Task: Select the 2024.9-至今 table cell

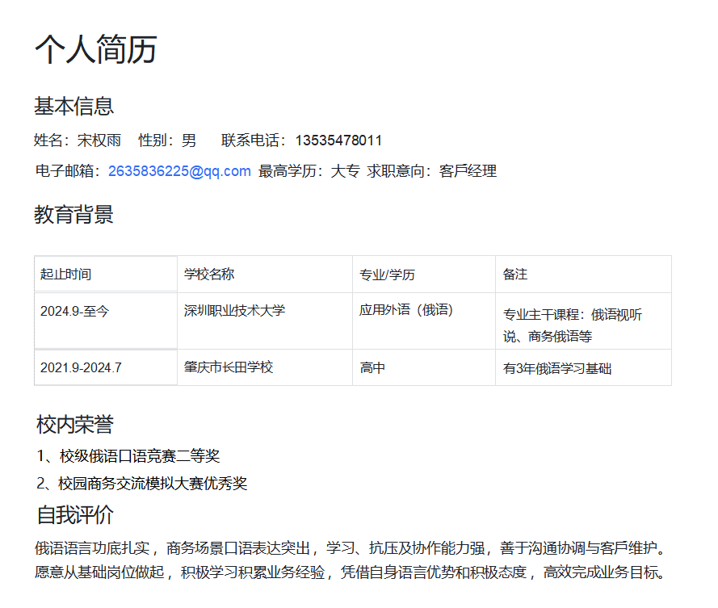Action: (106, 321)
